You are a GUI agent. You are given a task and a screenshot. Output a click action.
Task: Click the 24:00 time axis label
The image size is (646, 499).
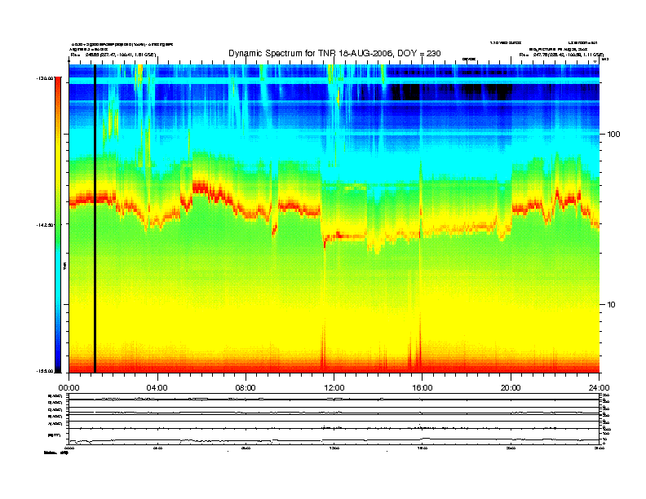click(599, 388)
